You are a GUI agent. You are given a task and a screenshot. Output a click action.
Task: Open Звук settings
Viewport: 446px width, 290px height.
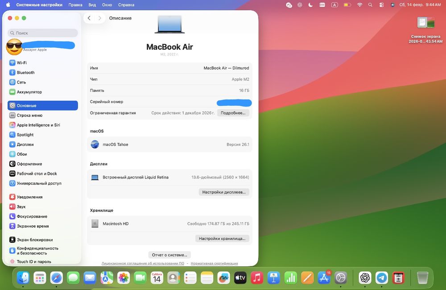43,207
